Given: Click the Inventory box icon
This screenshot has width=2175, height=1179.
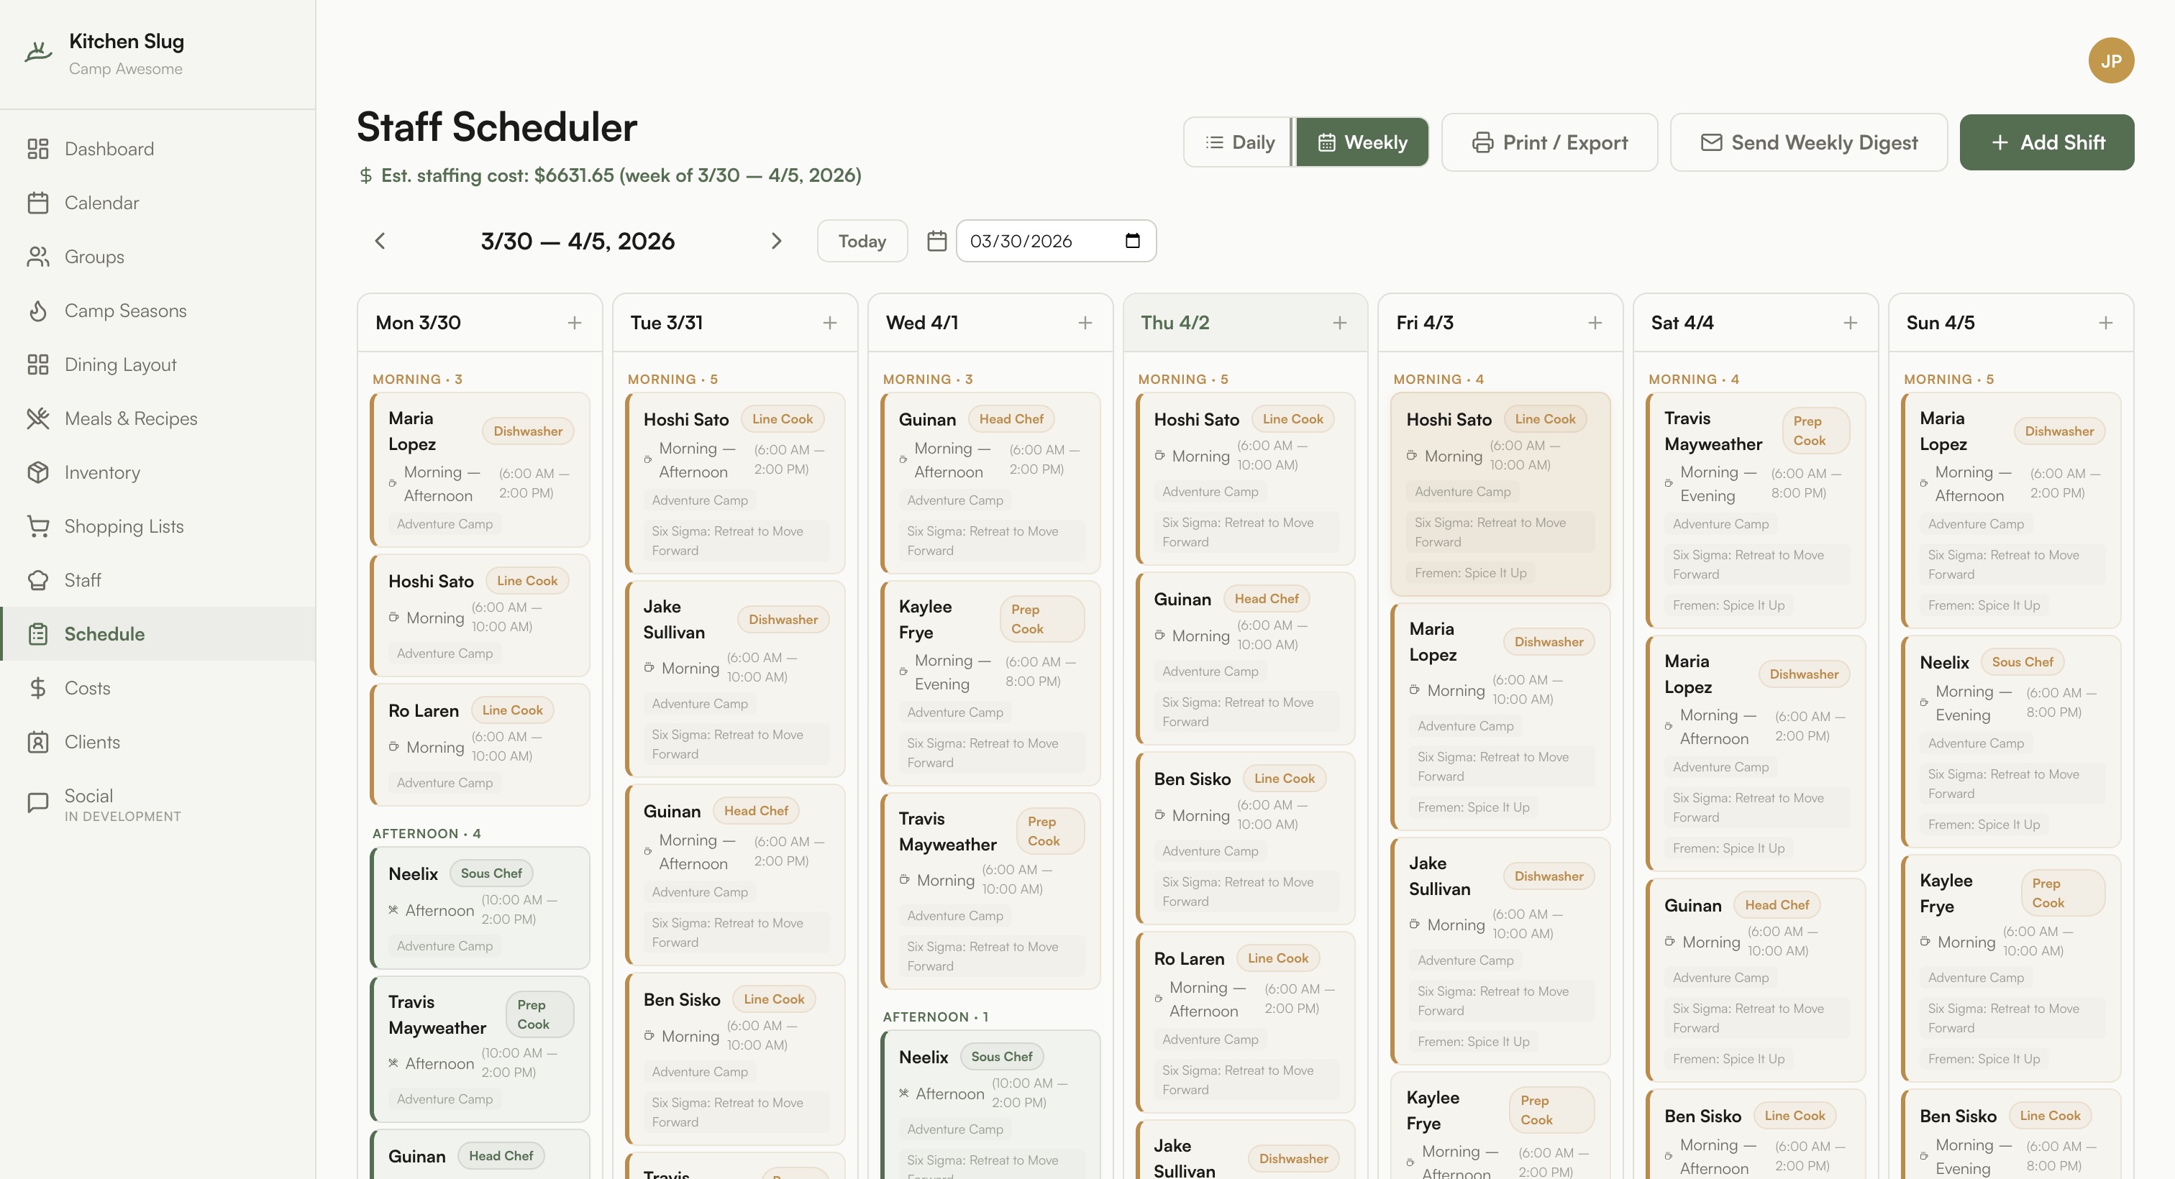Looking at the screenshot, I should pyautogui.click(x=38, y=472).
